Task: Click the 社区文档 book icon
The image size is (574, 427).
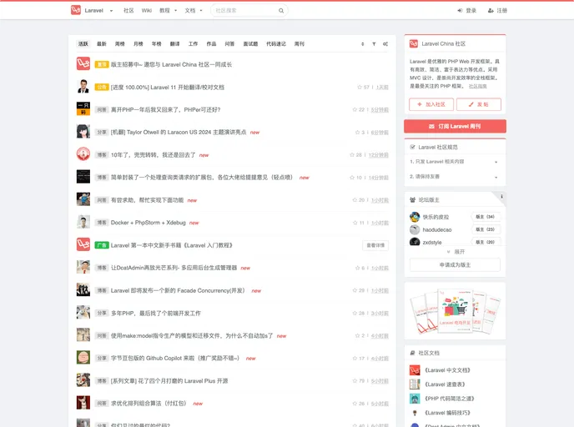Action: [412, 353]
